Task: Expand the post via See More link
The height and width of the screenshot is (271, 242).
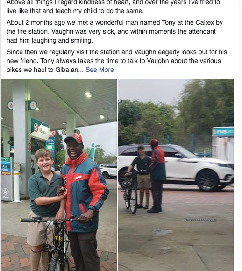Action: click(x=100, y=70)
